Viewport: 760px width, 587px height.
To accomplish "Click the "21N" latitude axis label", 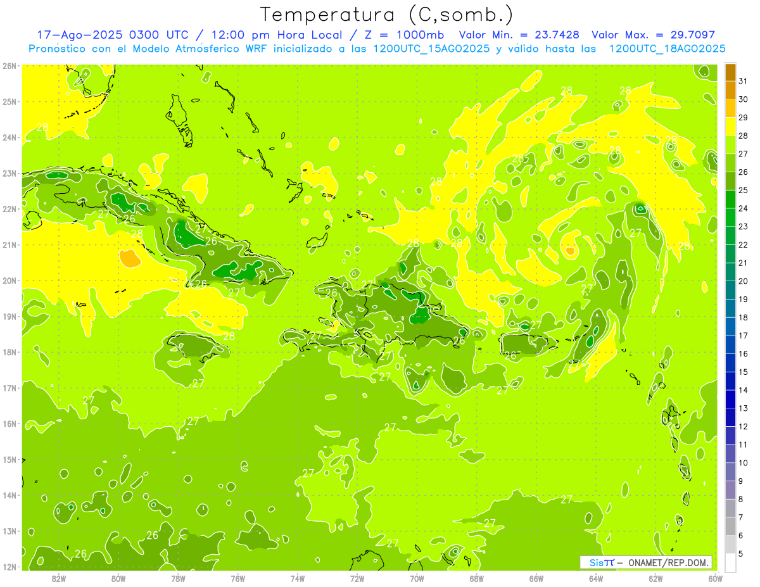I will point(9,244).
